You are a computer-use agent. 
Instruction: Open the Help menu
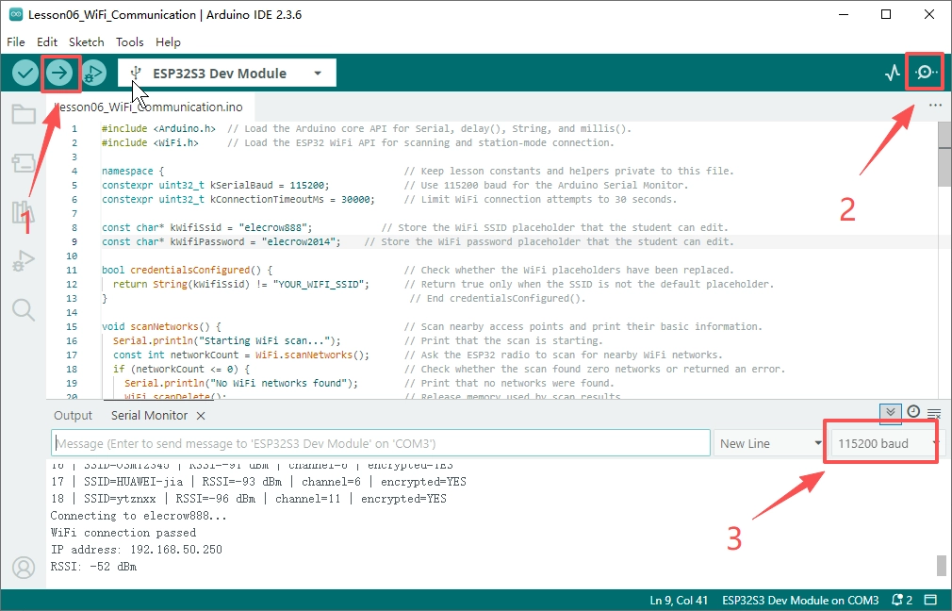(168, 41)
